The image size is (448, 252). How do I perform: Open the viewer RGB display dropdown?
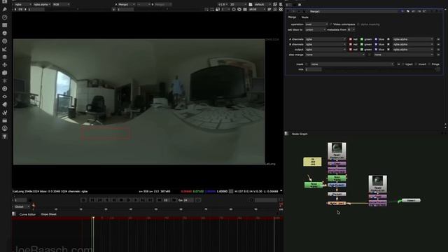pyautogui.click(x=61, y=5)
